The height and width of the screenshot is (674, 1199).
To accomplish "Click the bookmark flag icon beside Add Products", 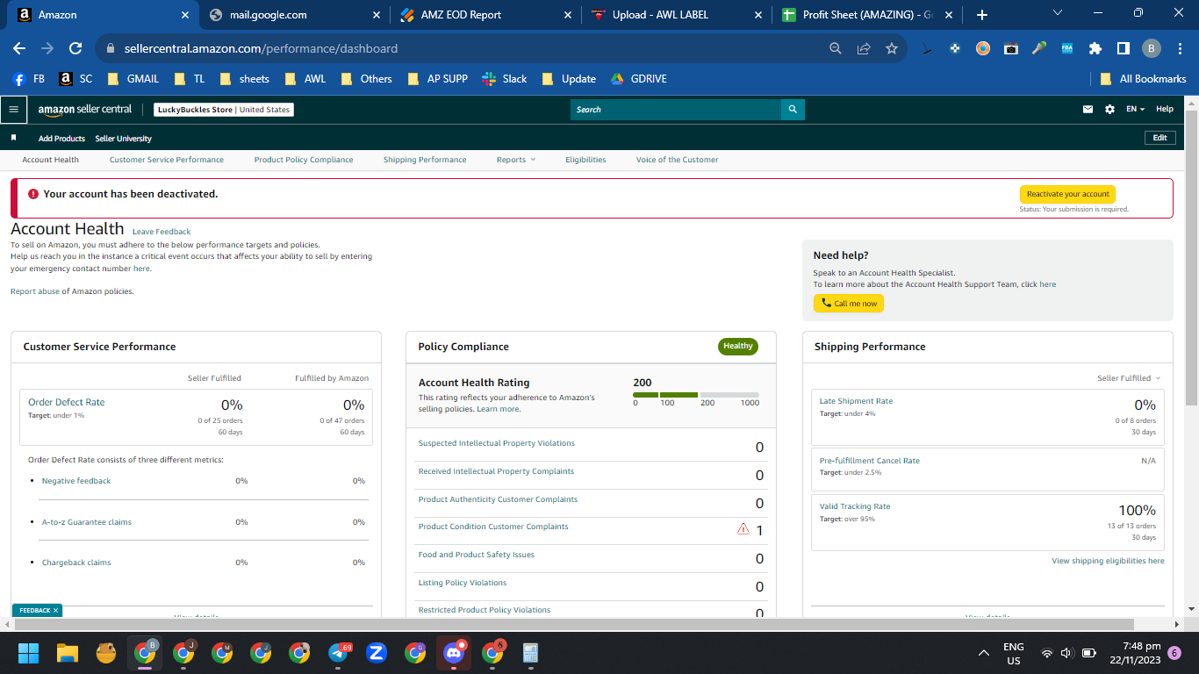I will [14, 138].
